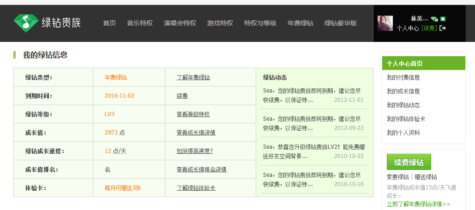
Task: Open 年费绿钻 navigation item
Action: (x=300, y=23)
